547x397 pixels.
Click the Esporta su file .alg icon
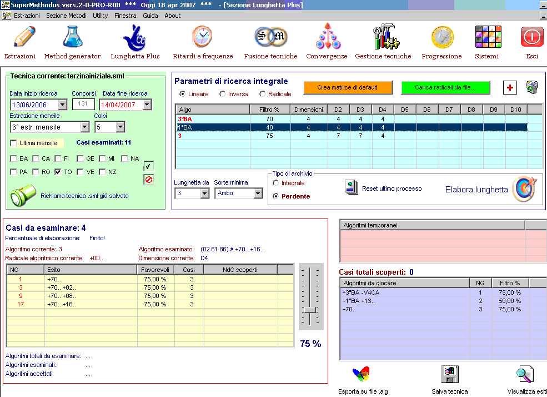[361, 374]
